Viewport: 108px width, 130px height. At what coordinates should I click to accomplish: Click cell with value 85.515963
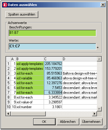tap(53, 73)
